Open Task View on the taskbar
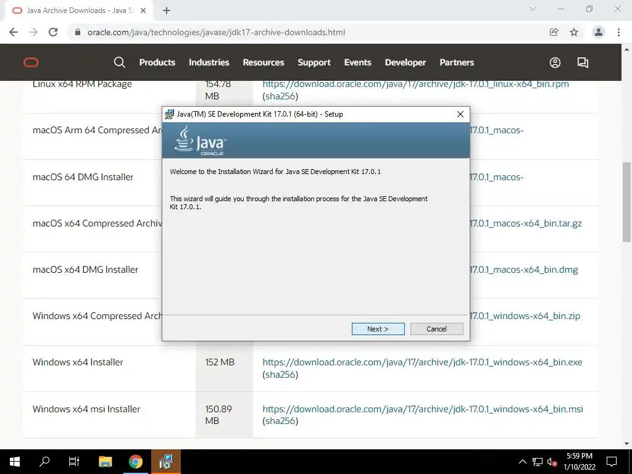The width and height of the screenshot is (632, 474). click(x=74, y=462)
